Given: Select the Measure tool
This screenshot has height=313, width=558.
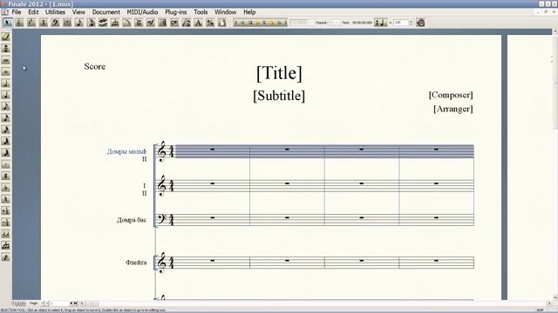Looking at the screenshot, I should click(67, 23).
